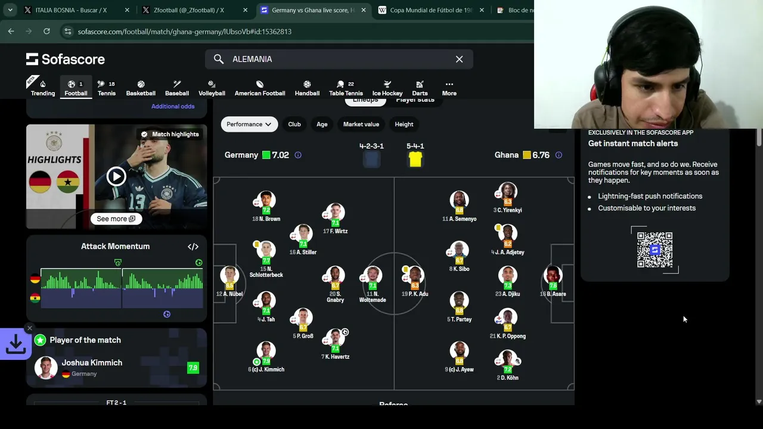
Task: Reload the current page
Action: (x=46, y=32)
